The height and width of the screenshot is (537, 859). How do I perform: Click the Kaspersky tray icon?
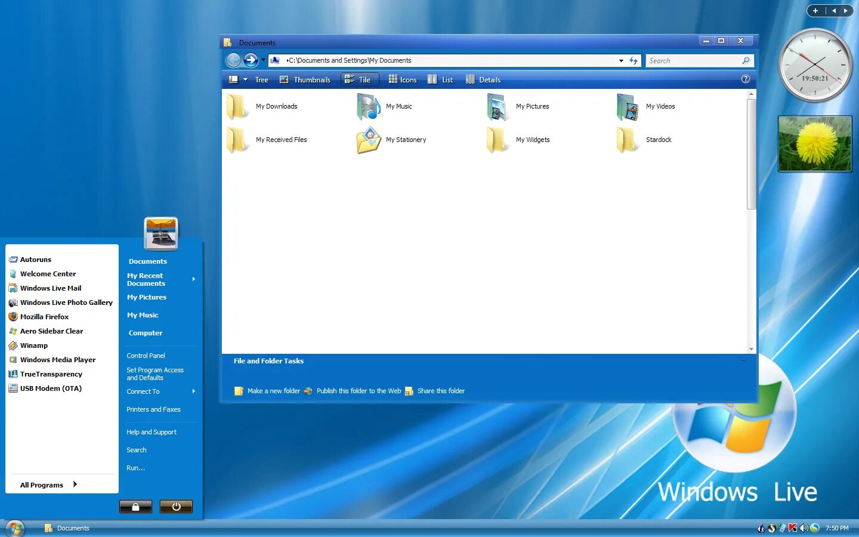click(x=793, y=528)
